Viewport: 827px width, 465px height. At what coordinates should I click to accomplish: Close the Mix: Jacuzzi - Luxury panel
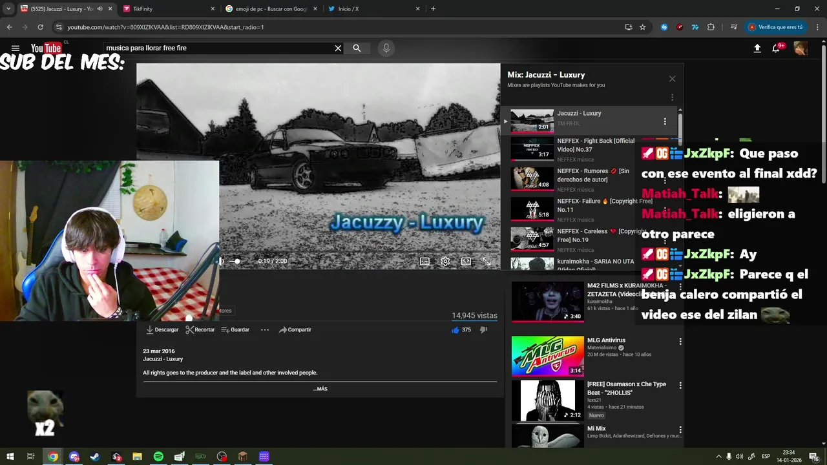tap(672, 79)
